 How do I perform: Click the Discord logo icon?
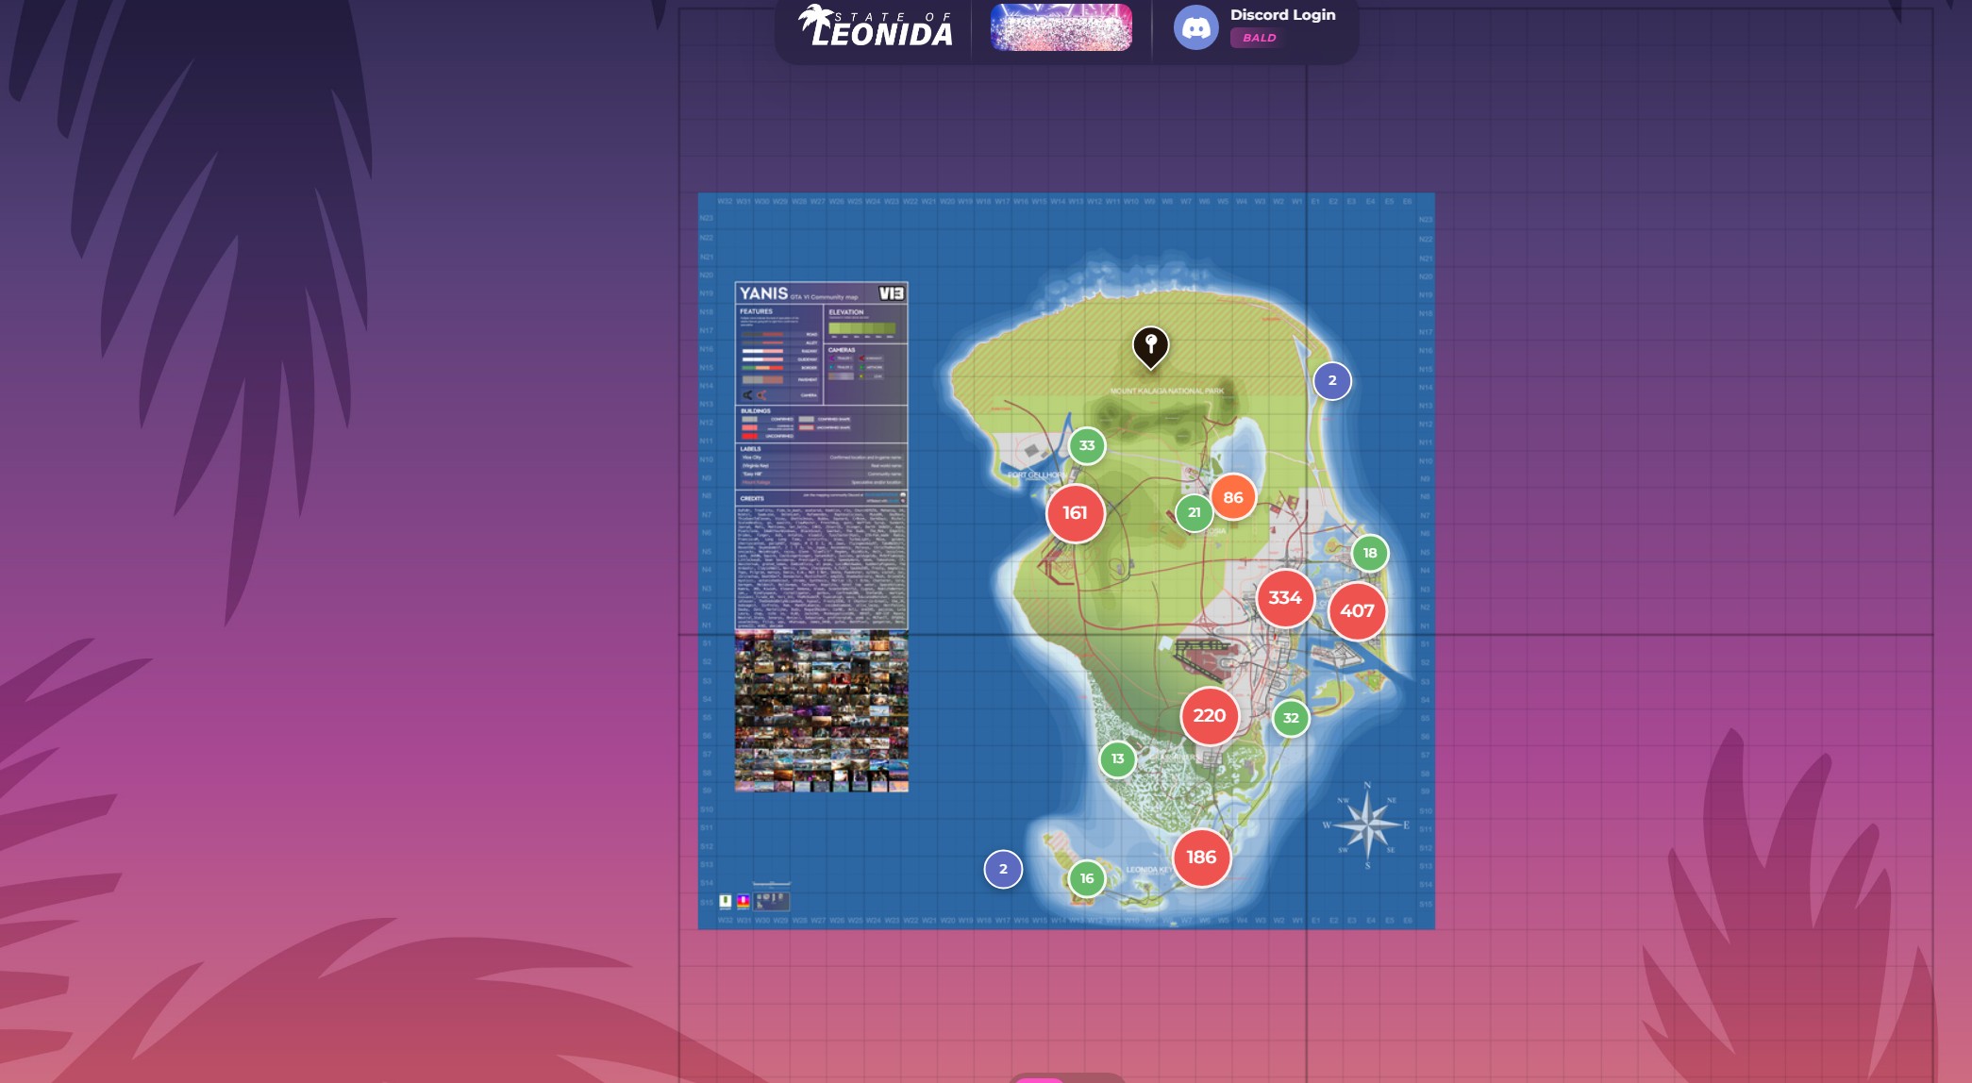[1195, 28]
